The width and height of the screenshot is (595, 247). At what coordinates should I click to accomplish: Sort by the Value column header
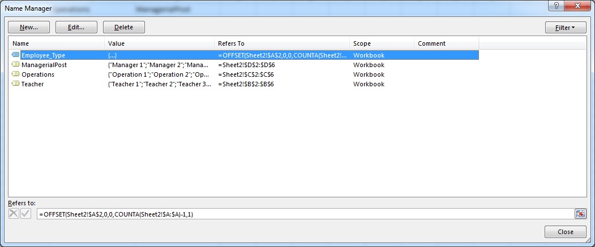coord(159,43)
